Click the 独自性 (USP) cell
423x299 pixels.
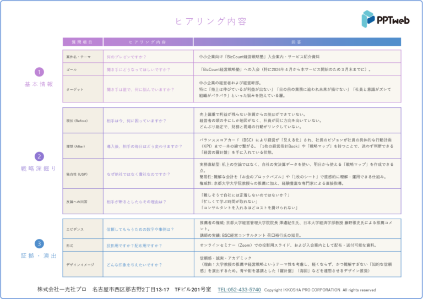(x=83, y=174)
